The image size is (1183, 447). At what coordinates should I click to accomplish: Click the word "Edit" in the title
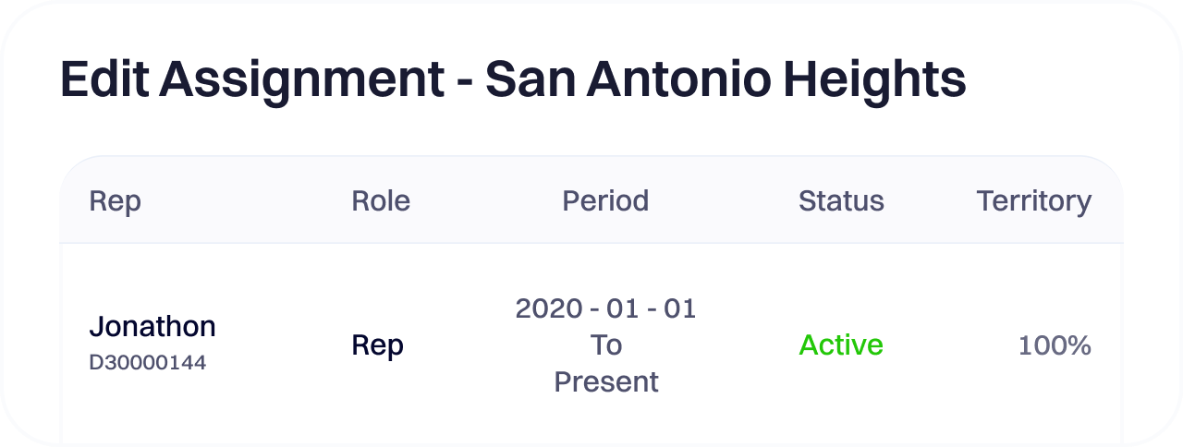tap(103, 80)
